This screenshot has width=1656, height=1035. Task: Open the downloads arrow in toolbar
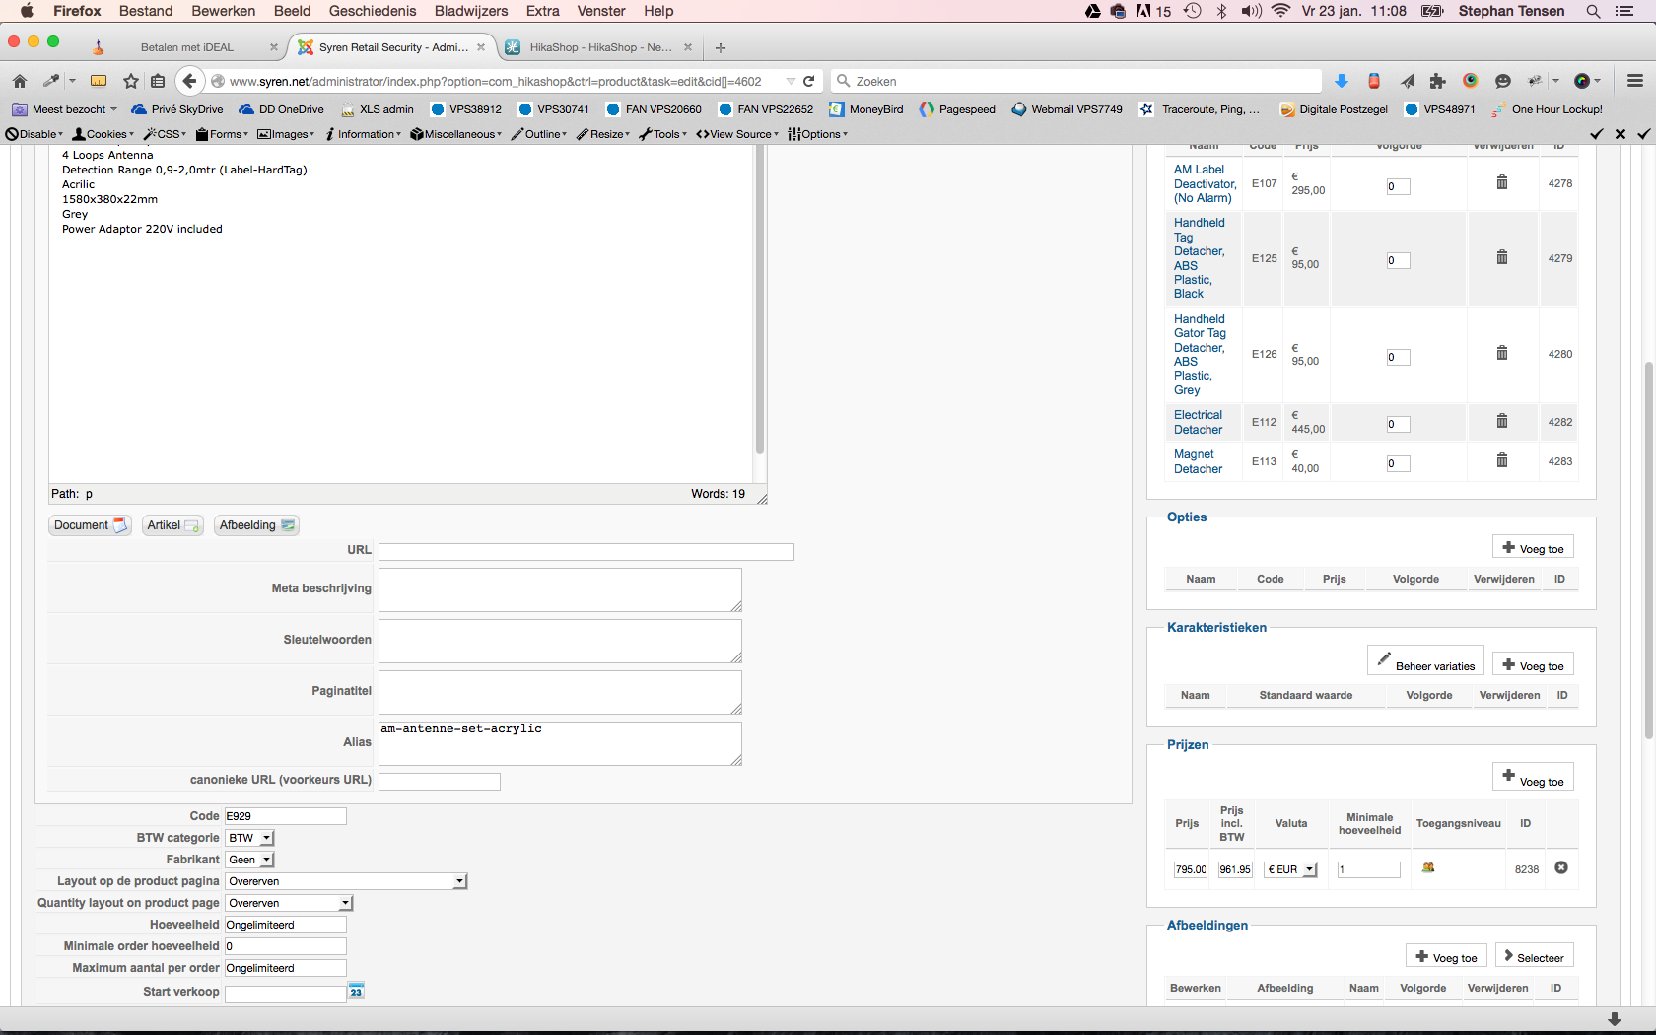tap(1342, 81)
